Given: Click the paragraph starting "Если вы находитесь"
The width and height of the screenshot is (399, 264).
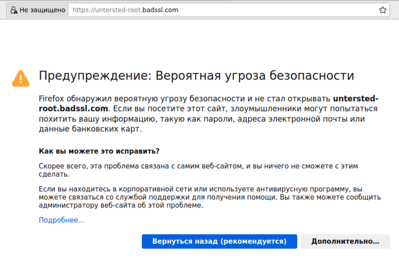Looking at the screenshot, I should point(208,197).
